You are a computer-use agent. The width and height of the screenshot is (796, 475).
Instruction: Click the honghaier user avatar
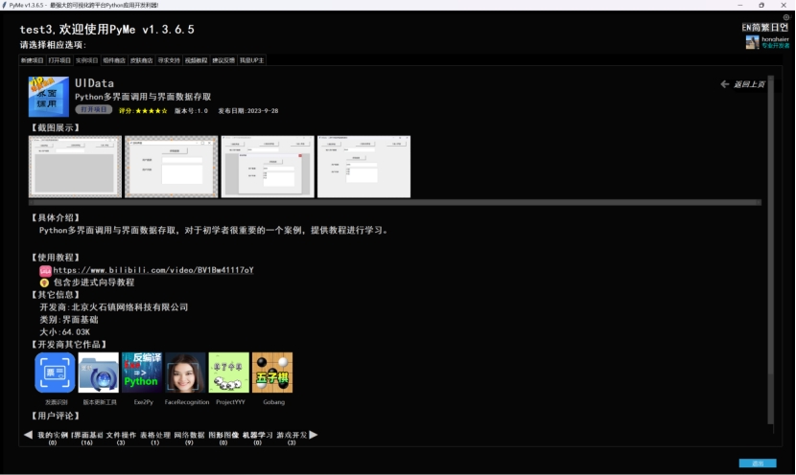753,42
